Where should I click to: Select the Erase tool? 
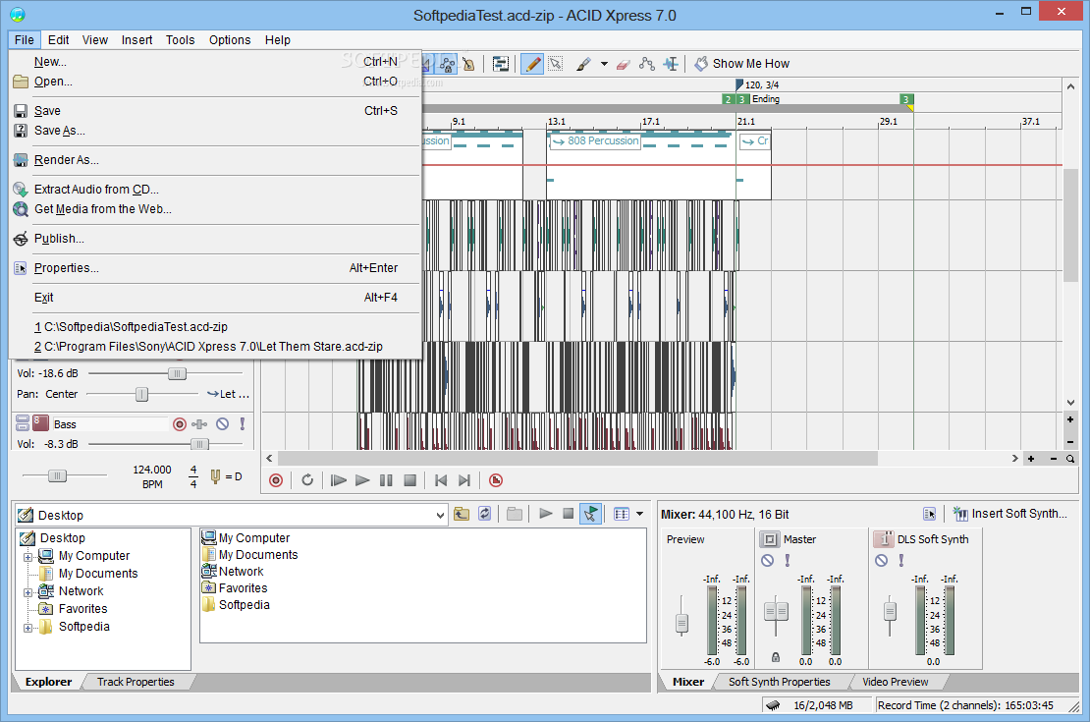[x=623, y=64]
